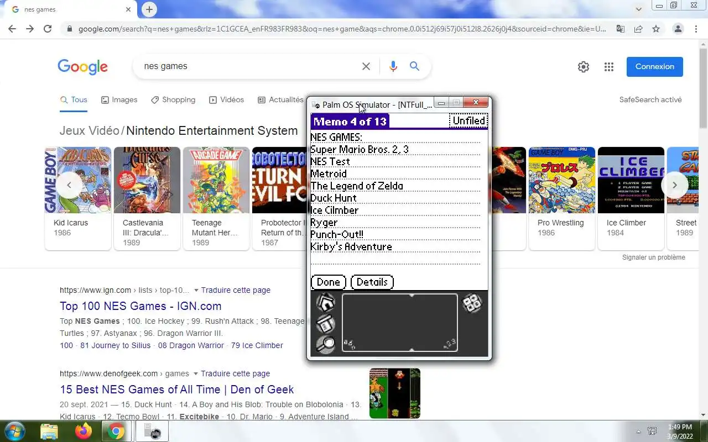Image resolution: width=708 pixels, height=442 pixels.
Task: Expand the IGN result options arrow
Action: [195, 291]
